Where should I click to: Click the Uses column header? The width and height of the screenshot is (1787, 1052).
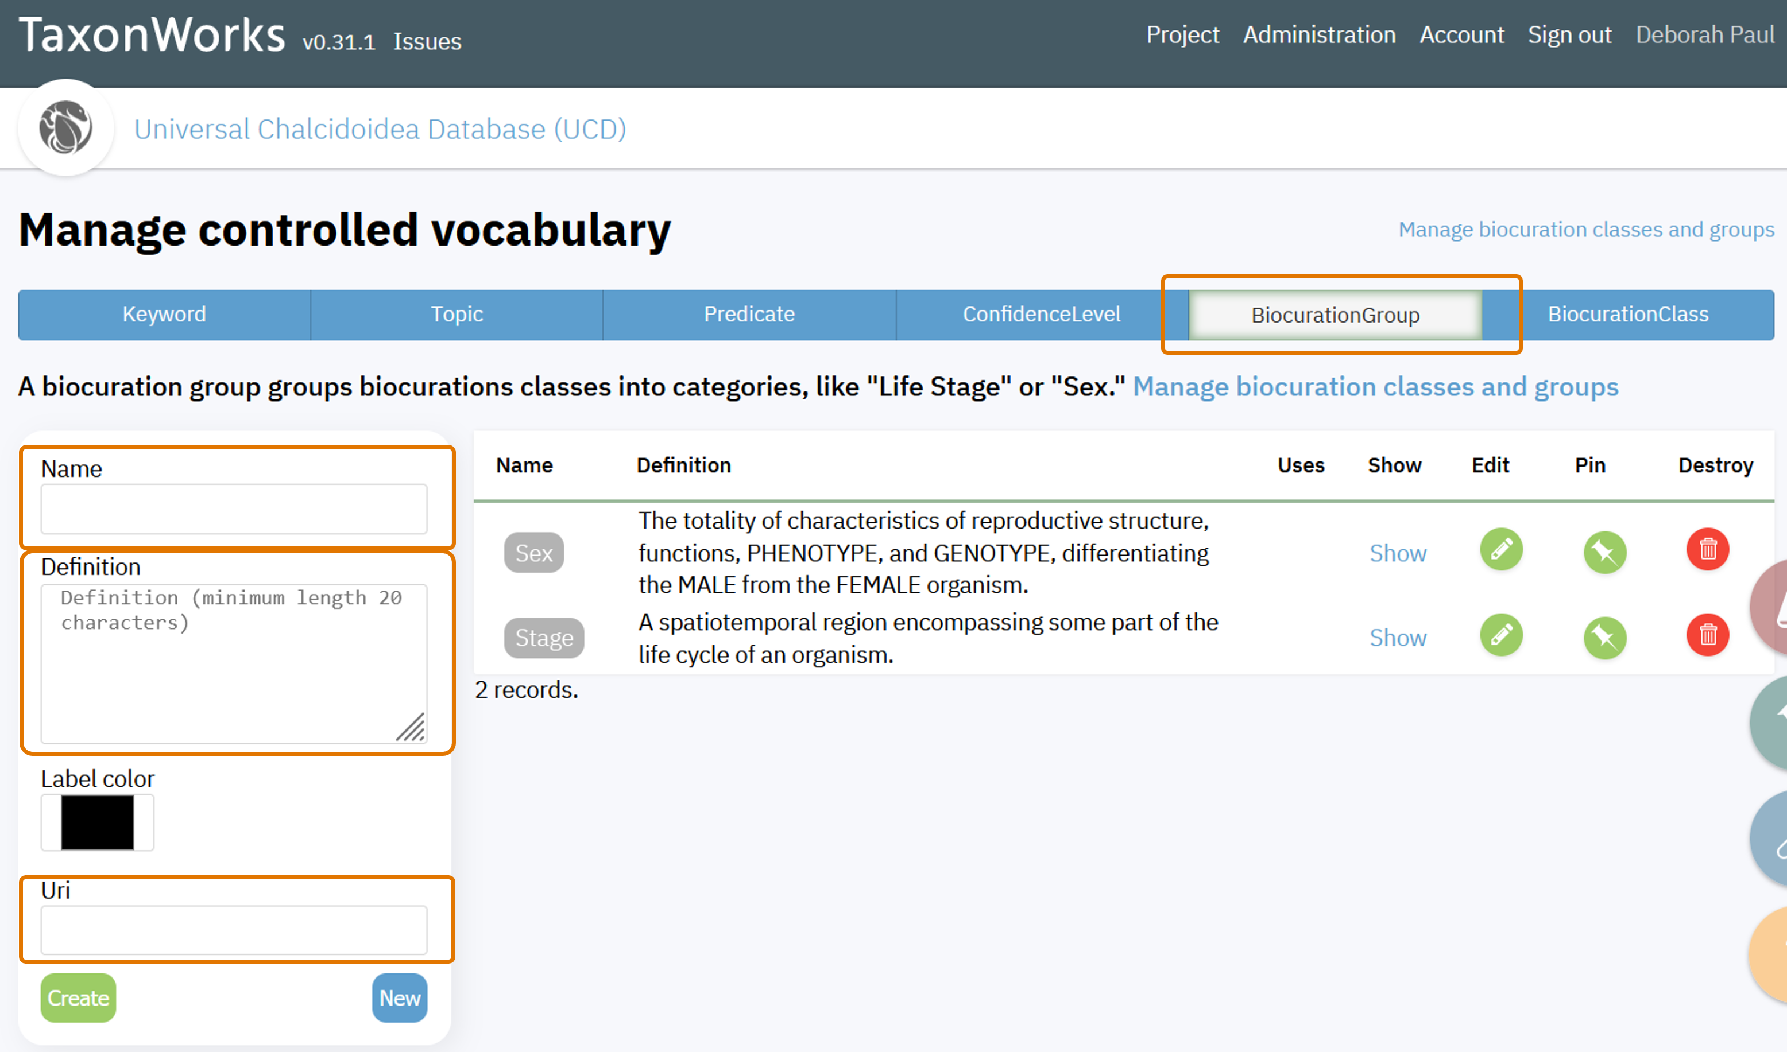[x=1301, y=465]
